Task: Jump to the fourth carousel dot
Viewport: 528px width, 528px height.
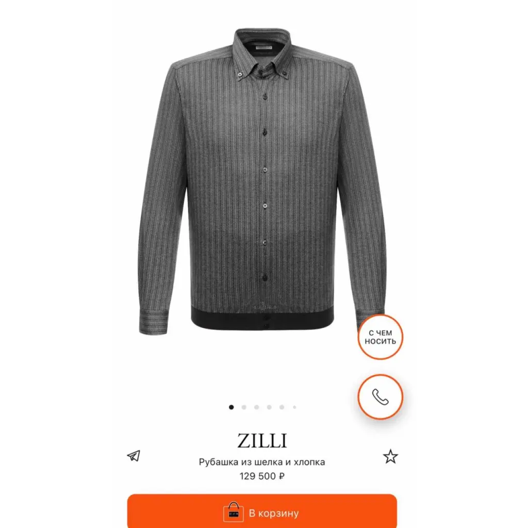Action: tap(269, 407)
